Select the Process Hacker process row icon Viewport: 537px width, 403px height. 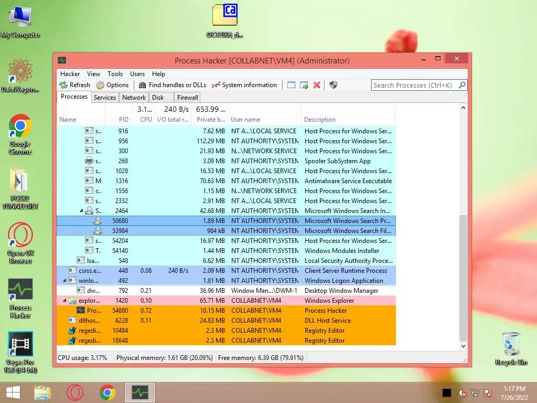pos(80,311)
